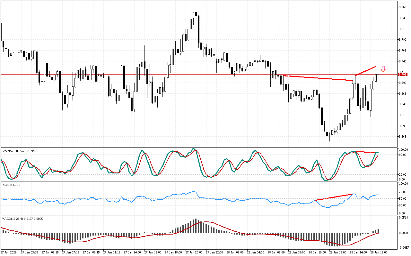
Task: Click the 80.00 level on Stochastic scale
Action: (403, 155)
